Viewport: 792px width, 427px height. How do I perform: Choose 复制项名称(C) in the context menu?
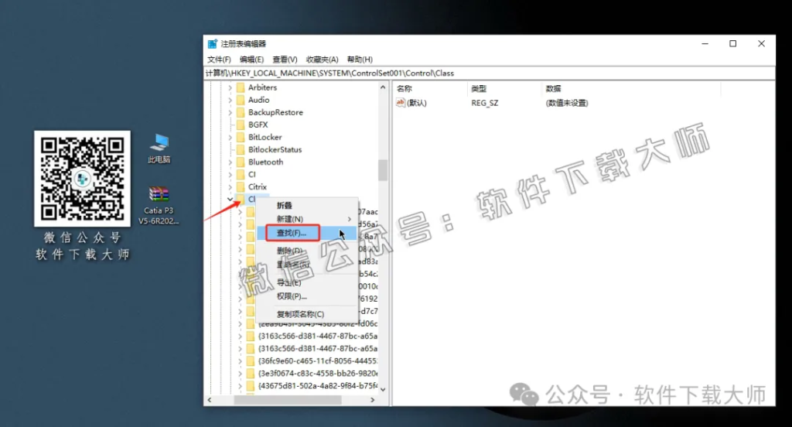[300, 314]
